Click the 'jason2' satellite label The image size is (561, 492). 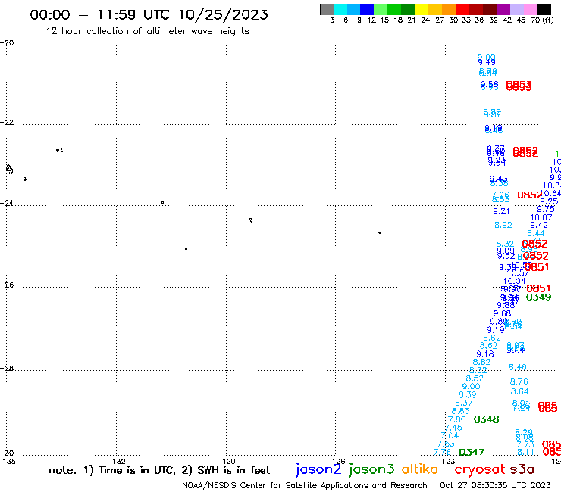[318, 470]
